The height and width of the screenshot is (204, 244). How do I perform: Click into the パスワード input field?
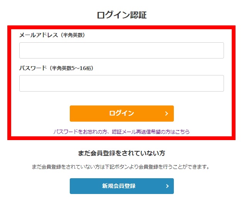click(121, 83)
